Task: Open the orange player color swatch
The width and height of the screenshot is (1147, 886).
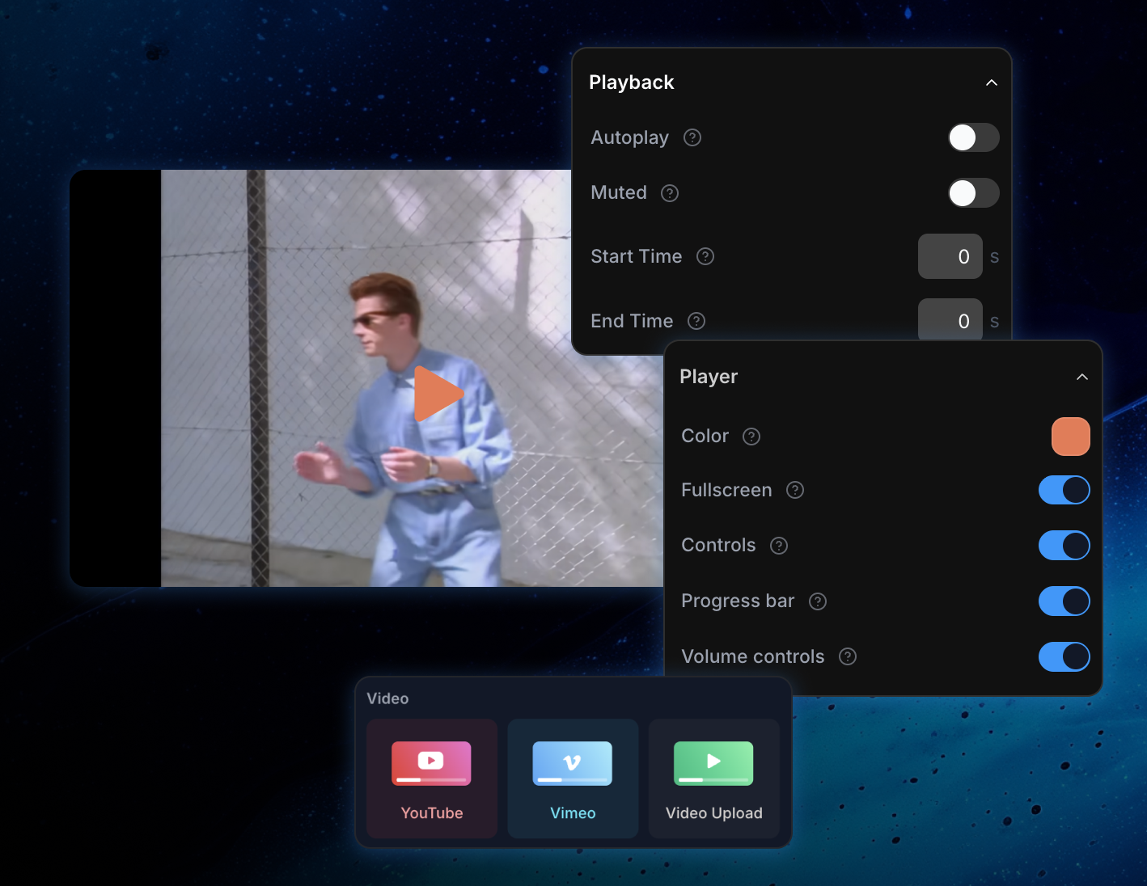Action: tap(1070, 437)
